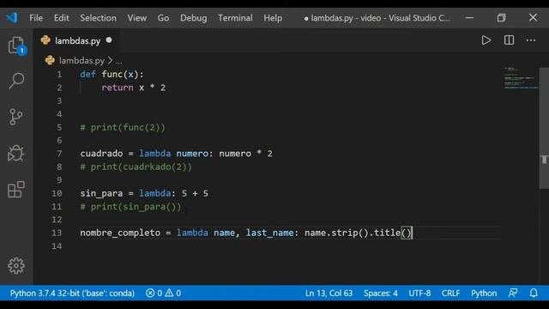Place cursor on empty line 14

point(290,246)
